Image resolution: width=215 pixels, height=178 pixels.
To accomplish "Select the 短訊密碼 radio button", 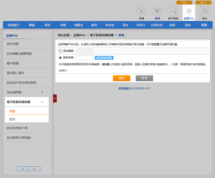I will tap(60, 58).
